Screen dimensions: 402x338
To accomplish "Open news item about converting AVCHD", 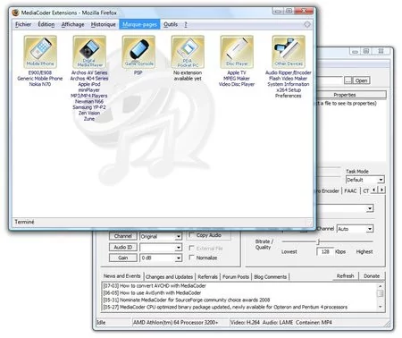I will point(155,285).
